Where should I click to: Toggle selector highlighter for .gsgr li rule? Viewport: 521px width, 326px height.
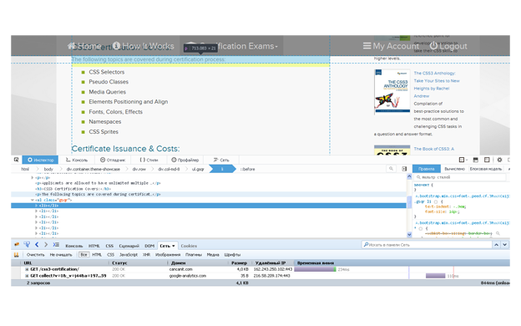pos(436,202)
